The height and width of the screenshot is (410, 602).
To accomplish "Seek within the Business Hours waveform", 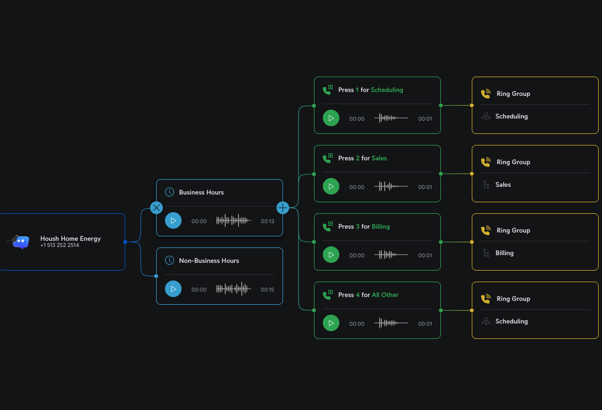I will (x=233, y=221).
